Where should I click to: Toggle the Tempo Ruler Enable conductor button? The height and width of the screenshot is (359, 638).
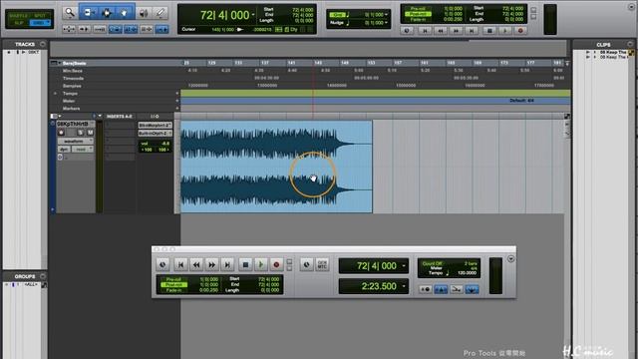click(472, 289)
